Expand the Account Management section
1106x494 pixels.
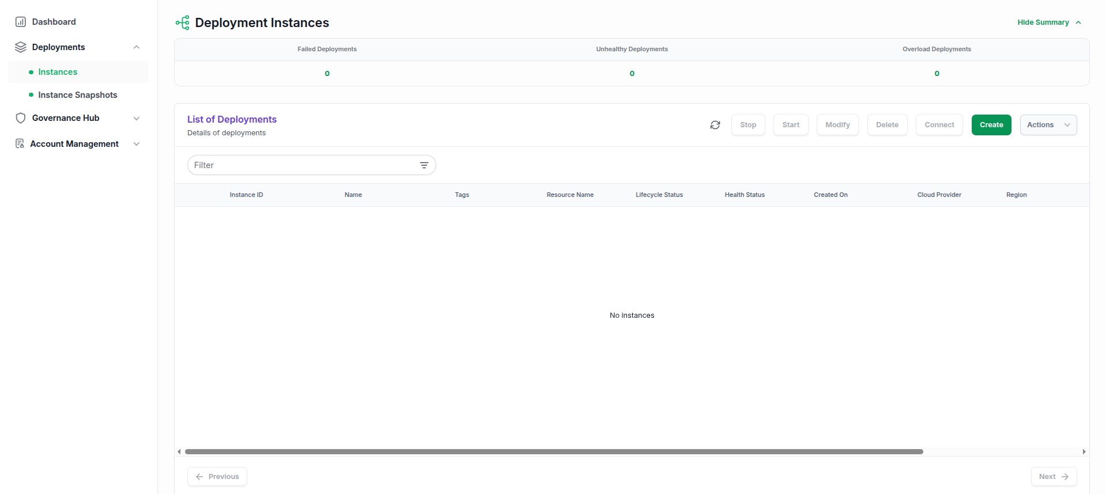(137, 144)
